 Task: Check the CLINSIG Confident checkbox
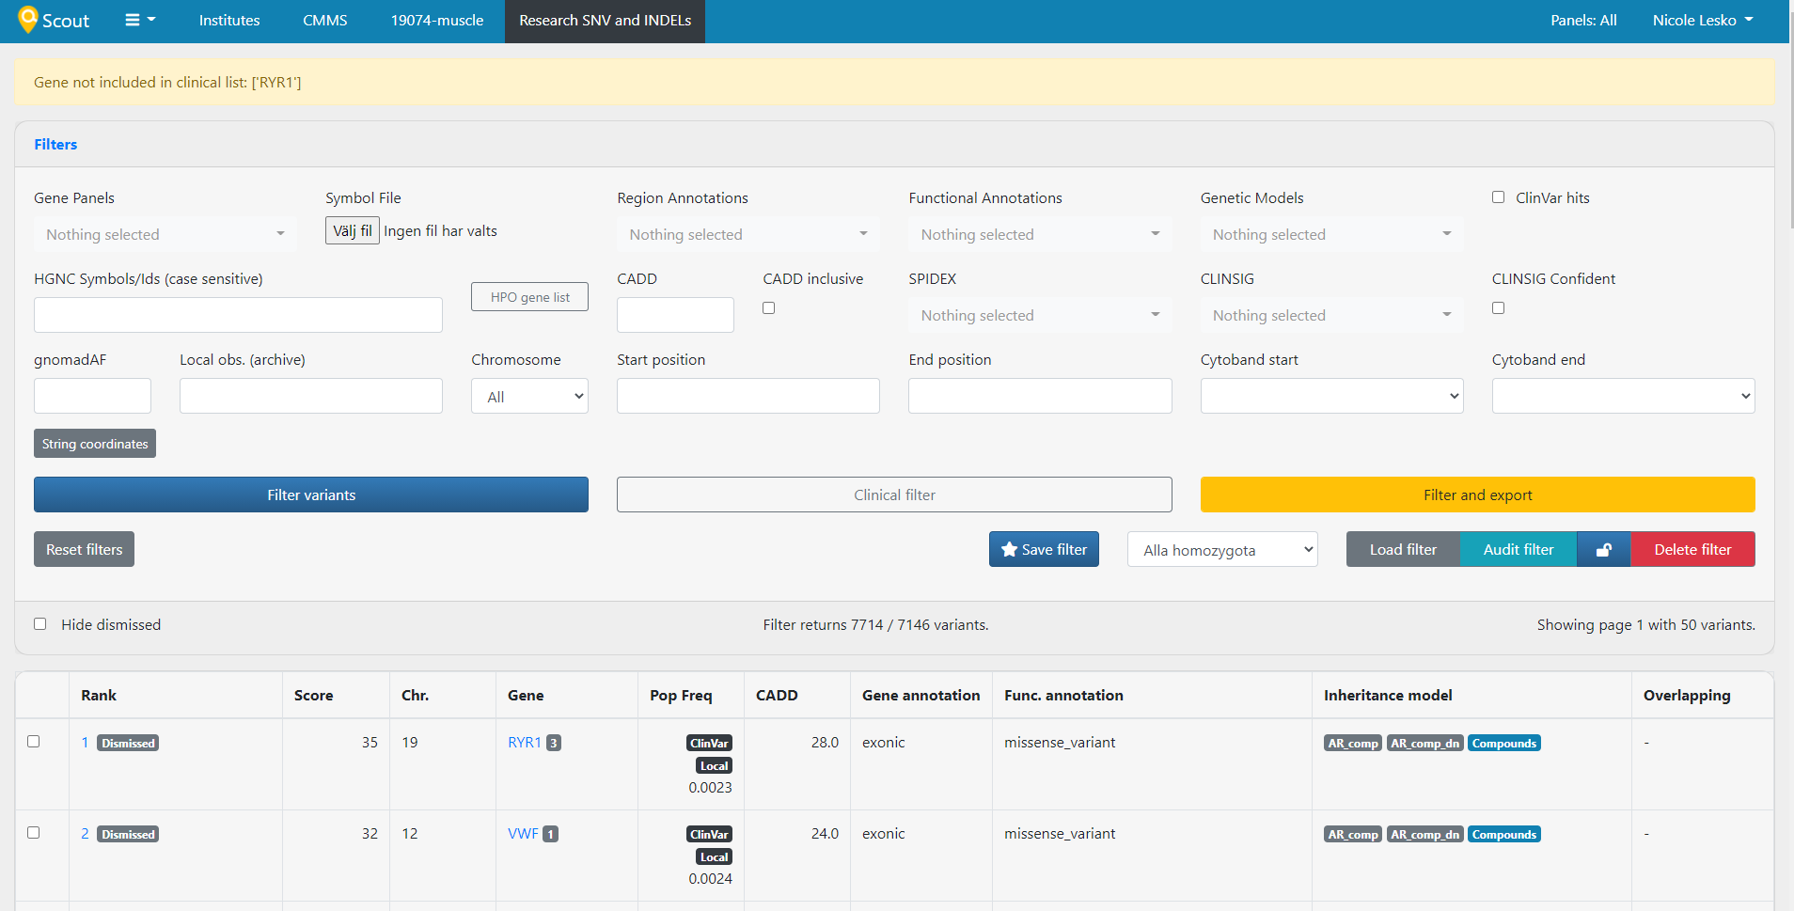[x=1498, y=307]
